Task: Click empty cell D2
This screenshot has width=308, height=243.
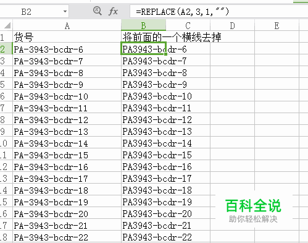Action: 232,49
